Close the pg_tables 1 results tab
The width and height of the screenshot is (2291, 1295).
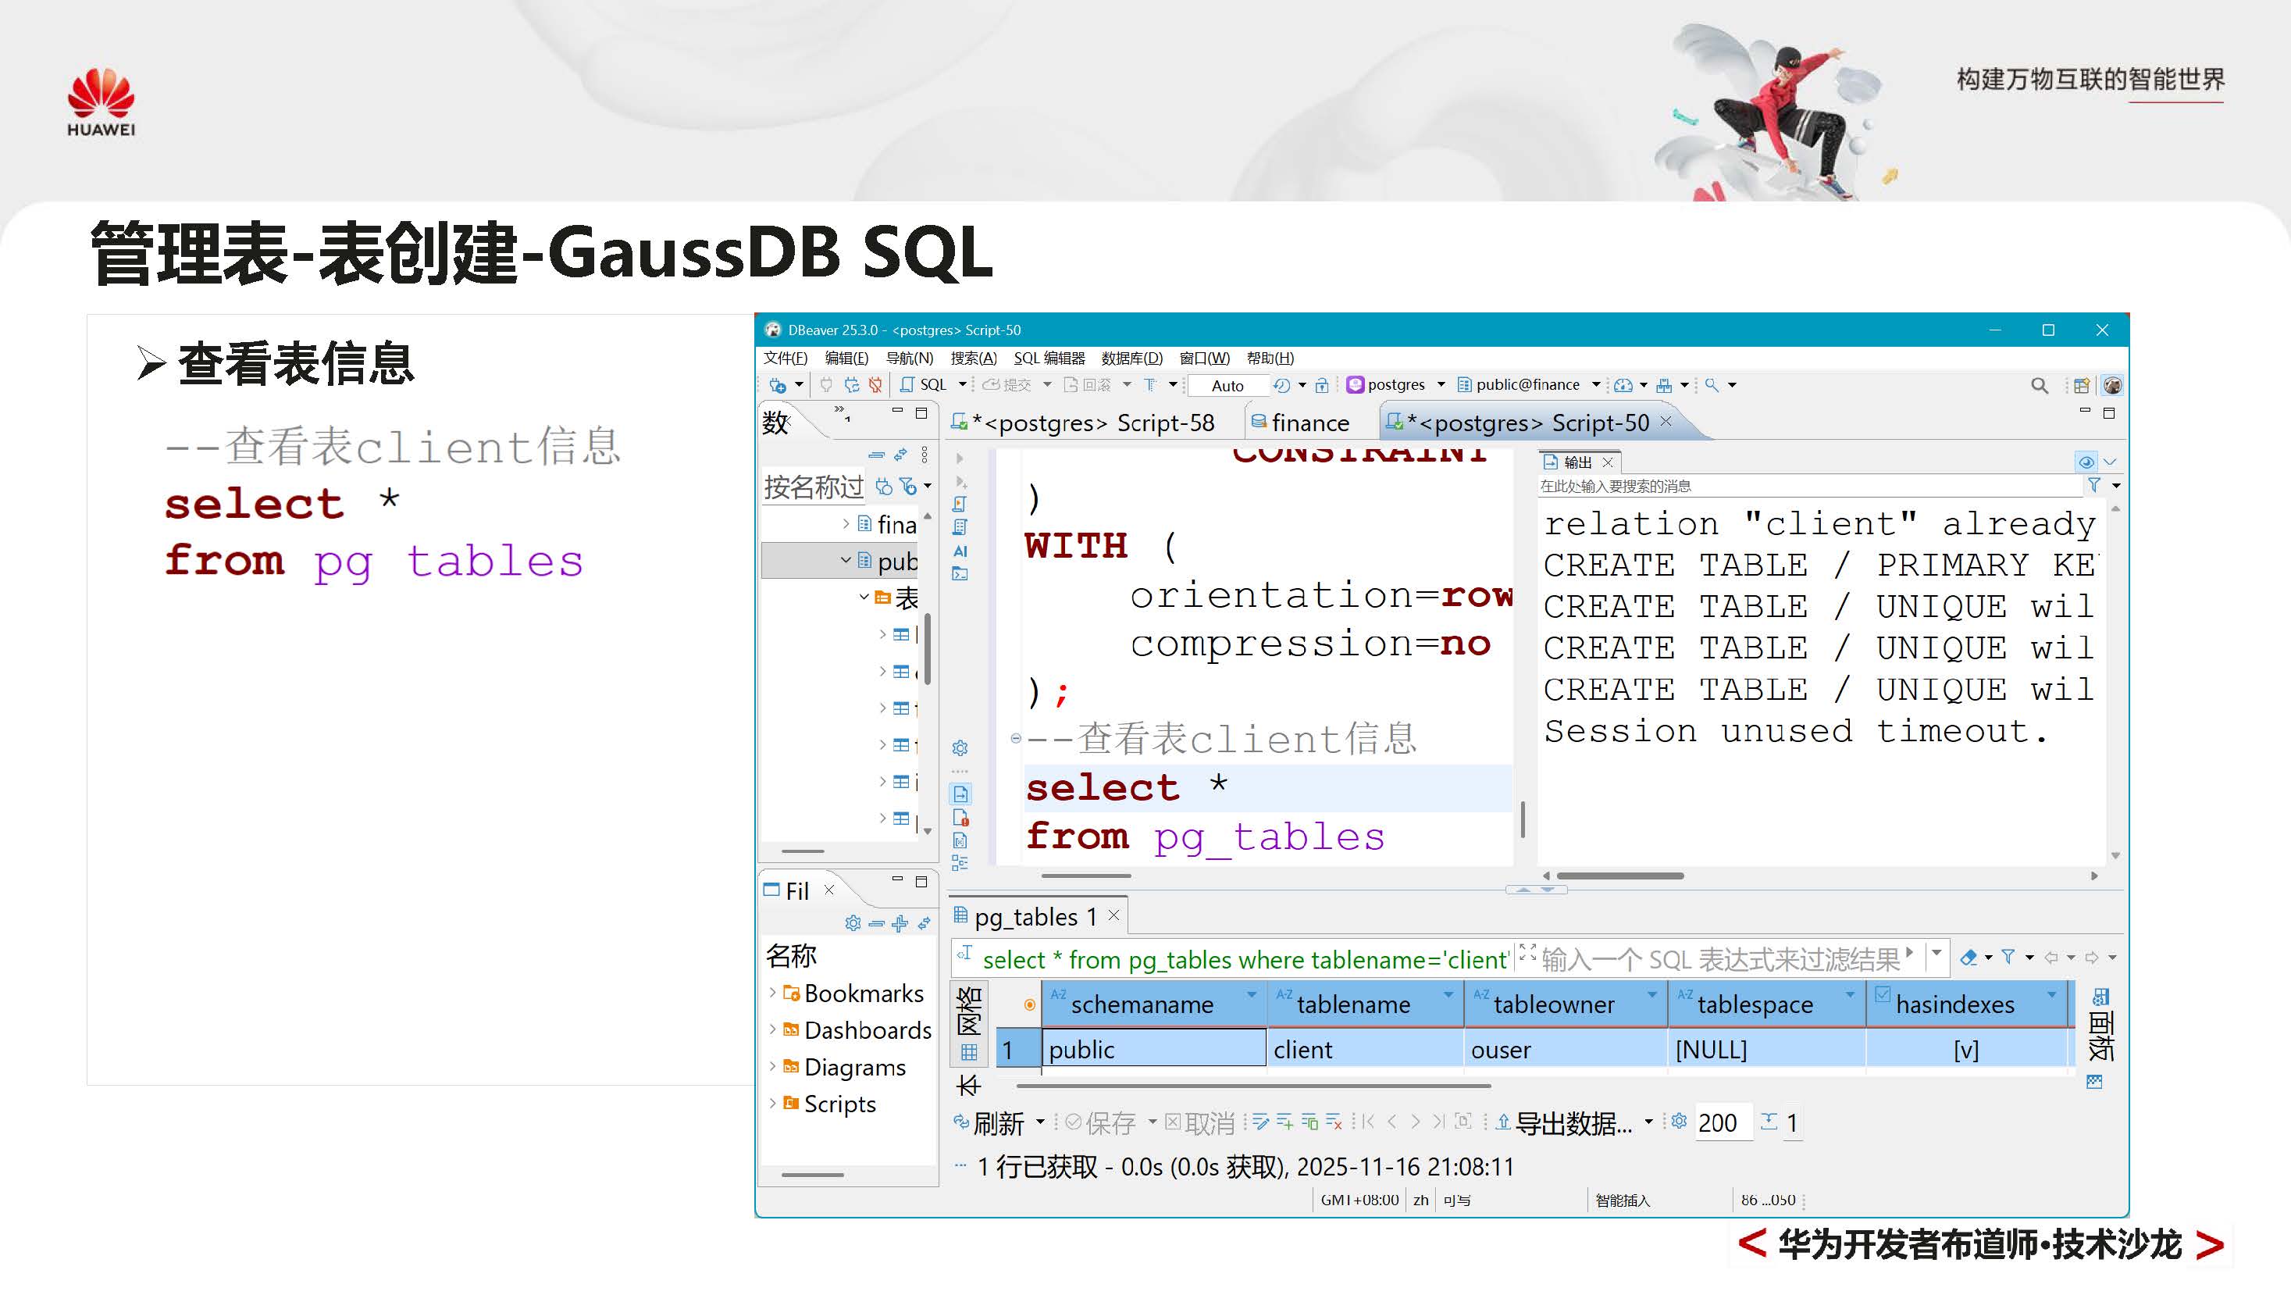[x=1114, y=916]
